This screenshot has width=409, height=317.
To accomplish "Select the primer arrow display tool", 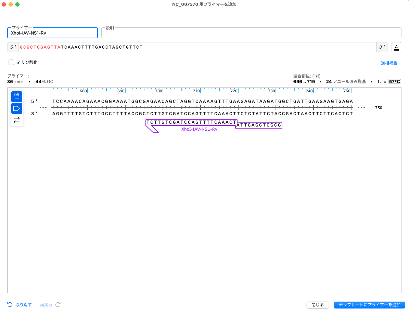I will click(x=16, y=108).
